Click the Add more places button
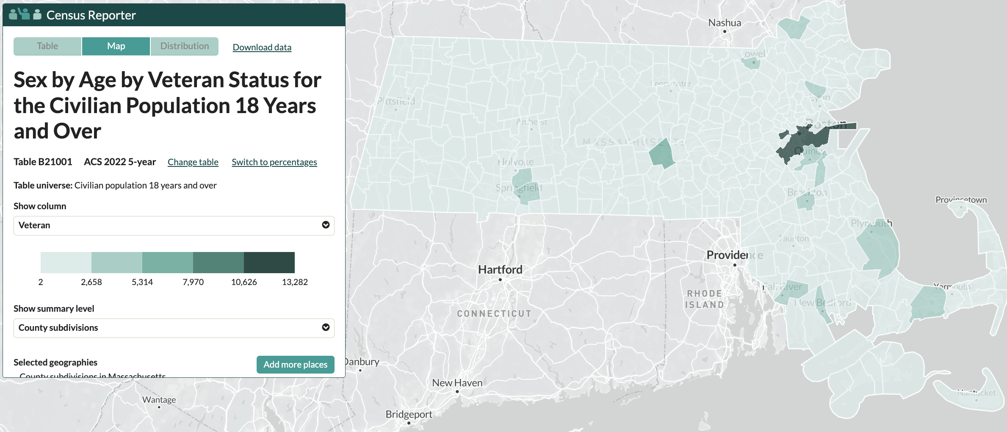The width and height of the screenshot is (1007, 432). [x=296, y=365]
